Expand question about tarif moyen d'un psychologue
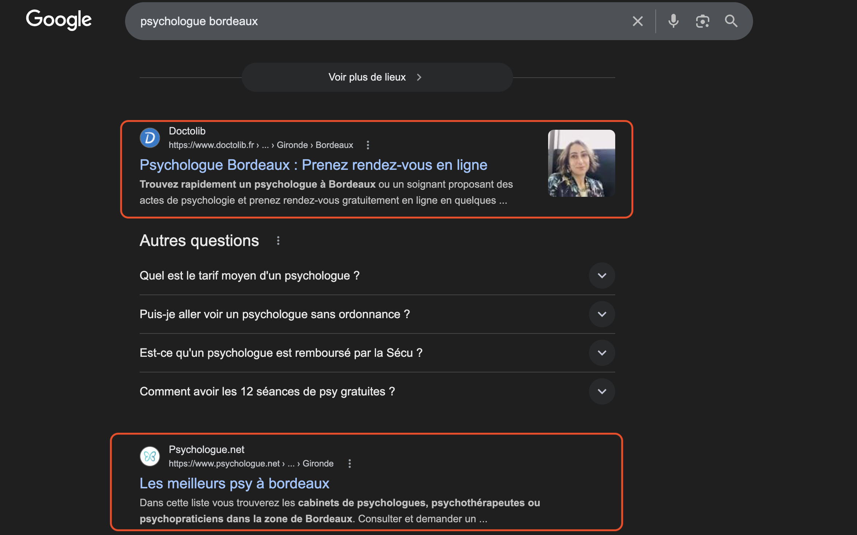Screen dimensions: 857x535 pyautogui.click(x=602, y=276)
